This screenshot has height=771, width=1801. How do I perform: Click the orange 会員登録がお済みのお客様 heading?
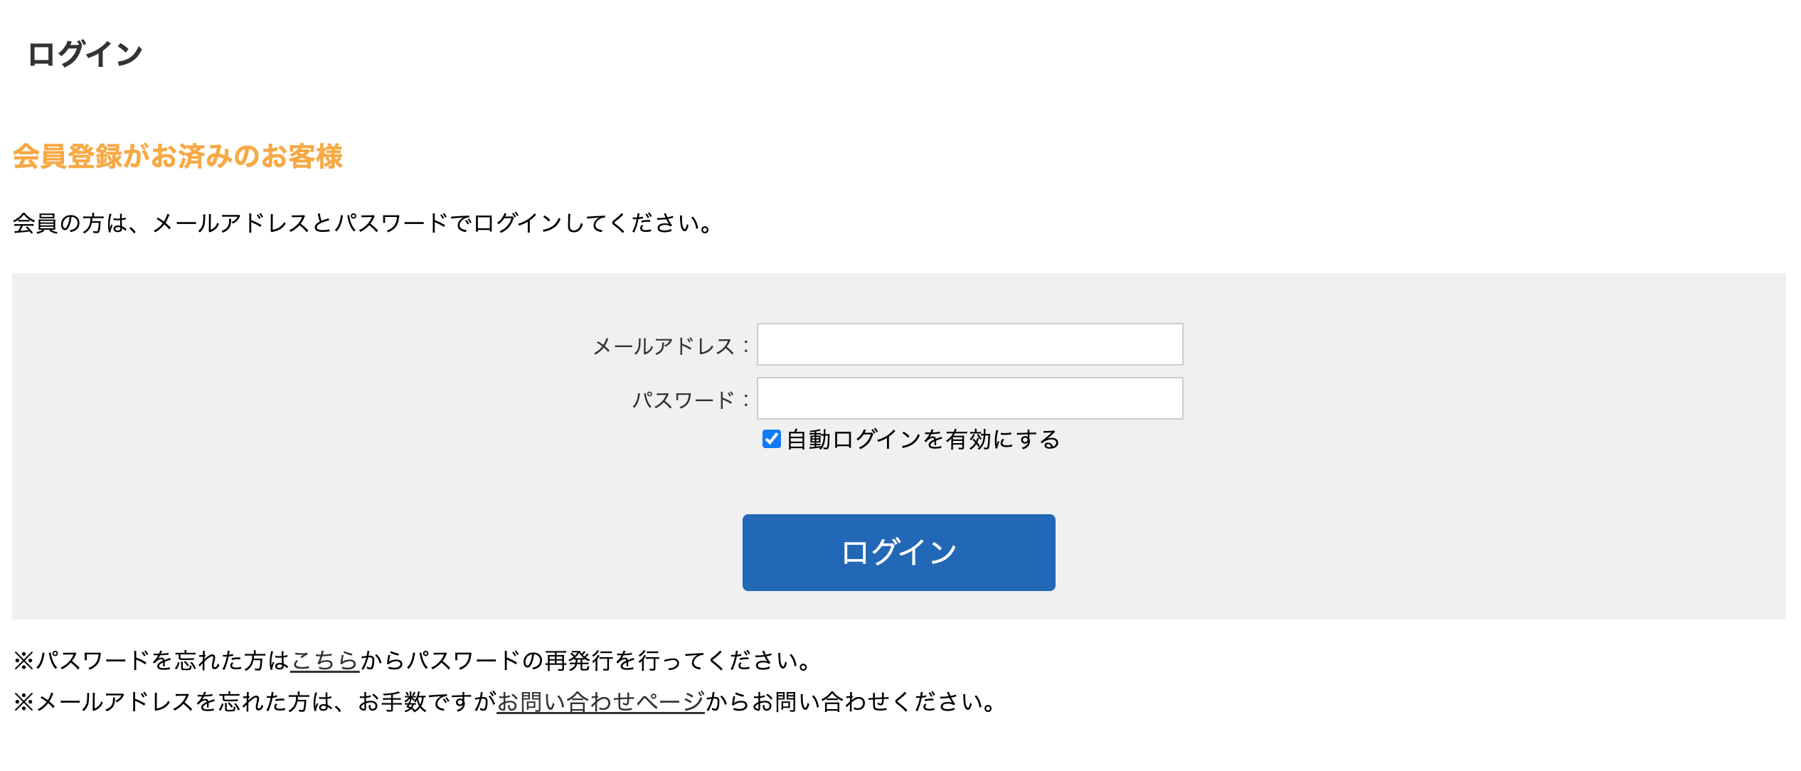point(178,156)
